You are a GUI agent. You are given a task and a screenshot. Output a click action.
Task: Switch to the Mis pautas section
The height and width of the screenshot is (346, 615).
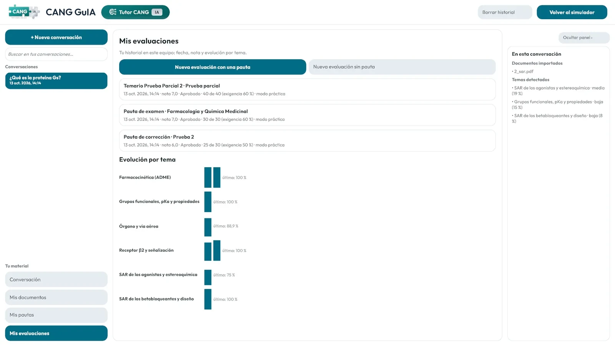tap(56, 315)
